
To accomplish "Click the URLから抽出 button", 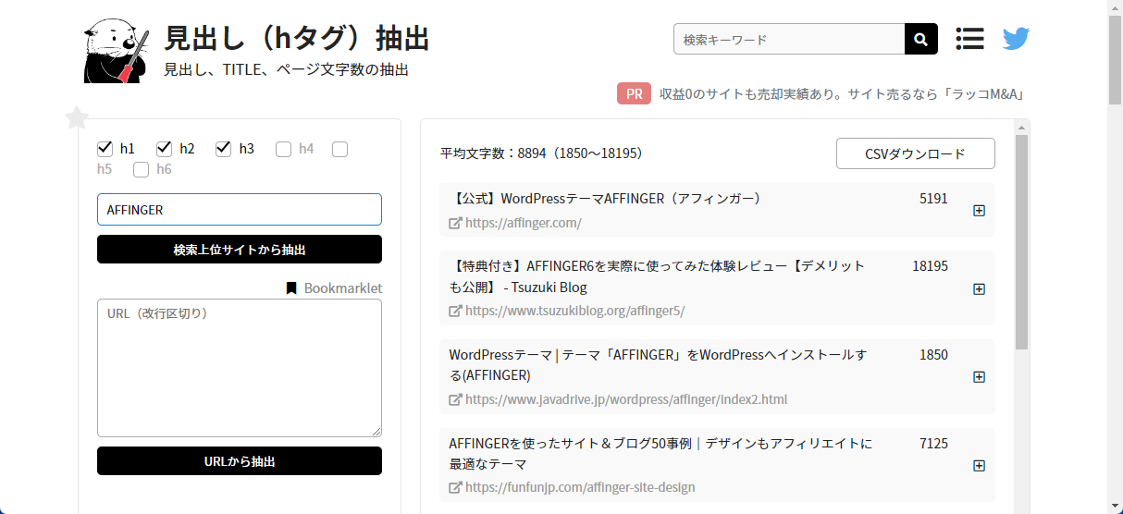I will click(240, 461).
